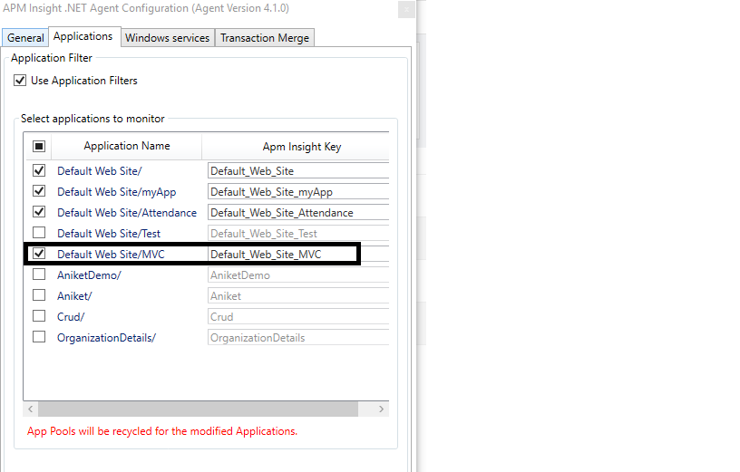Open the Transaction Merge tab
Viewport: 740px width, 472px height.
(265, 38)
